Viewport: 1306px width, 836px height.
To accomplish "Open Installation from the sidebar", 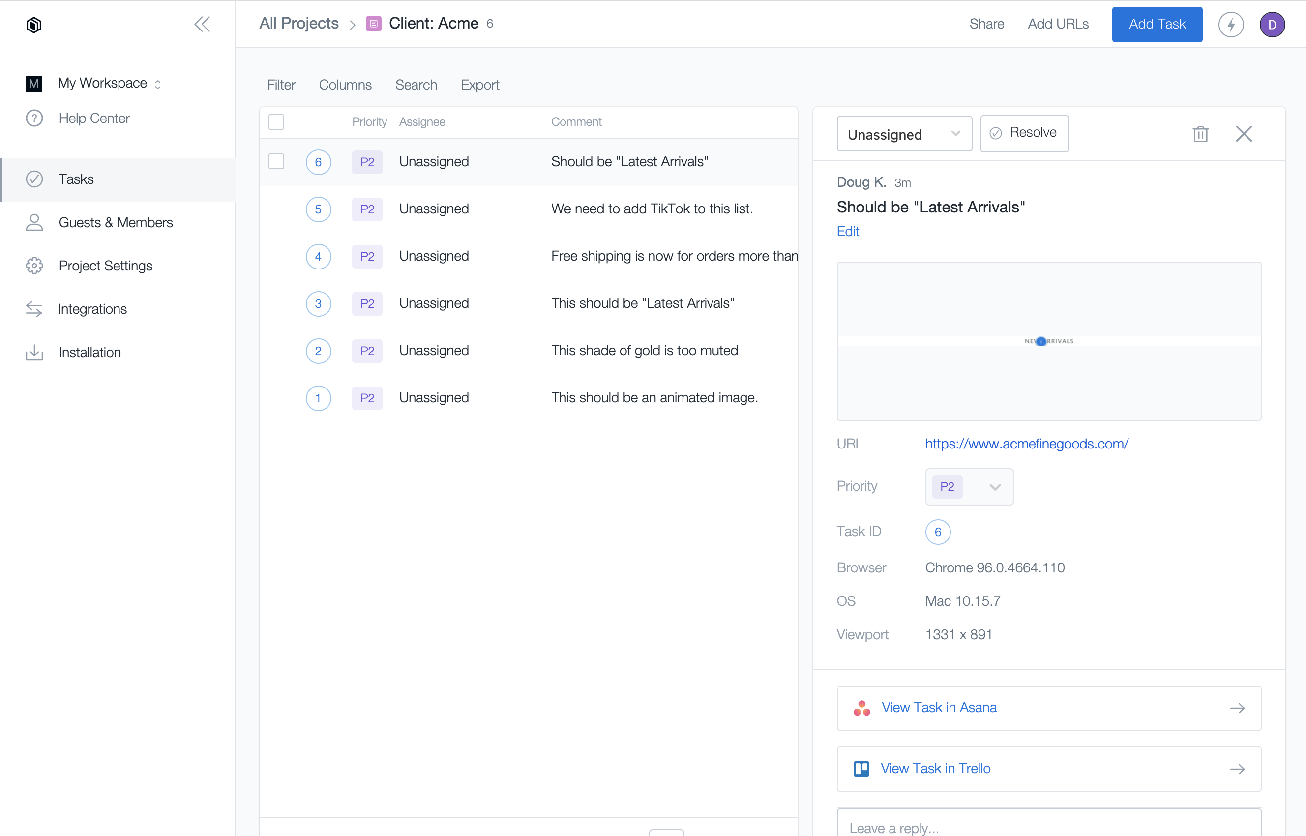I will [89, 352].
